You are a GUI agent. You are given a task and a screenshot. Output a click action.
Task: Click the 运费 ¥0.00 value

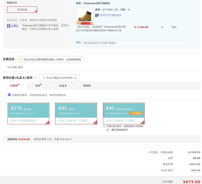[196, 158]
